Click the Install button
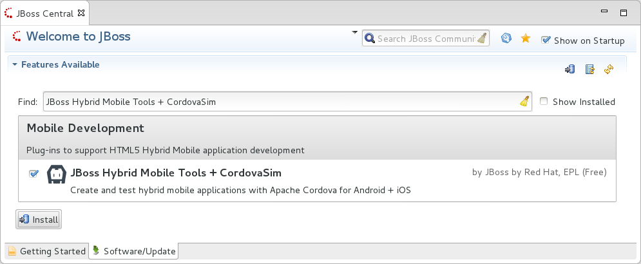641x264 pixels. click(39, 220)
